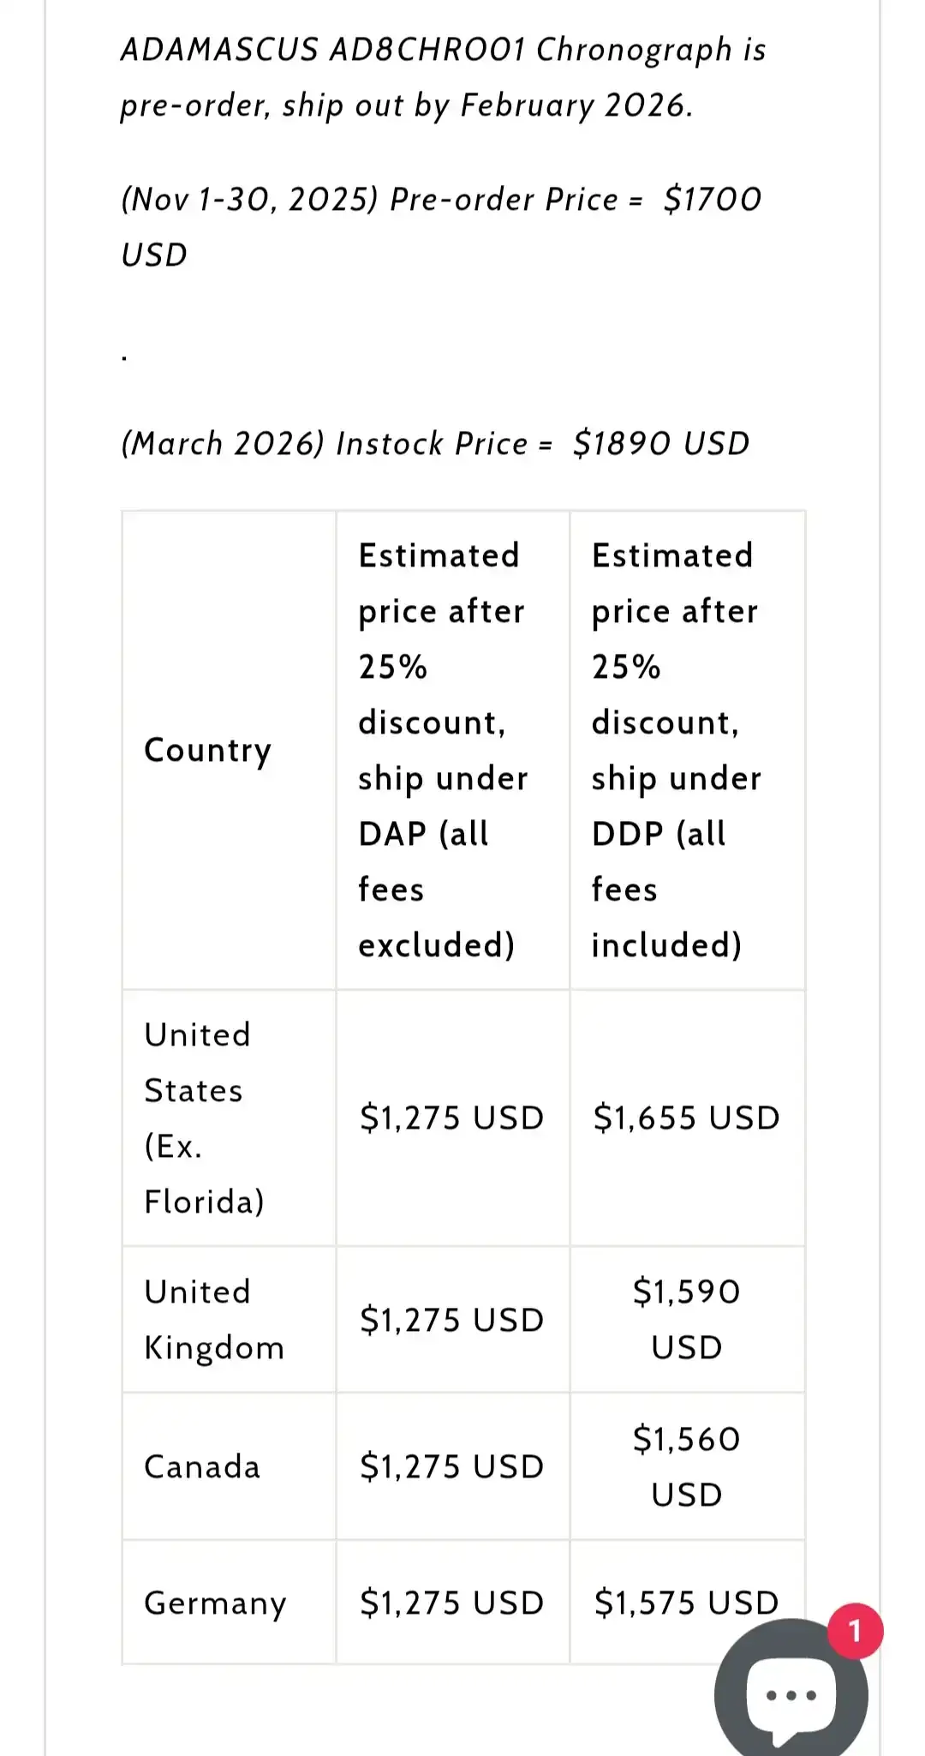Click the DAP fees excluded column header

click(443, 750)
